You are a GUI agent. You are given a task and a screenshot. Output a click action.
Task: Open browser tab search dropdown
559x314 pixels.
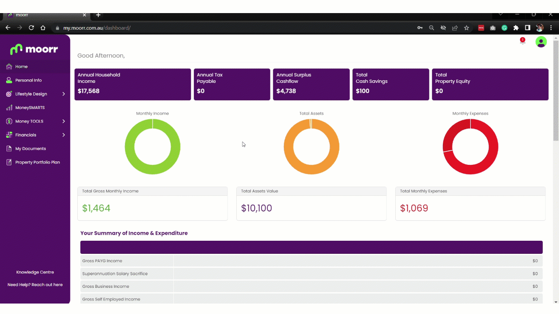[501, 14]
